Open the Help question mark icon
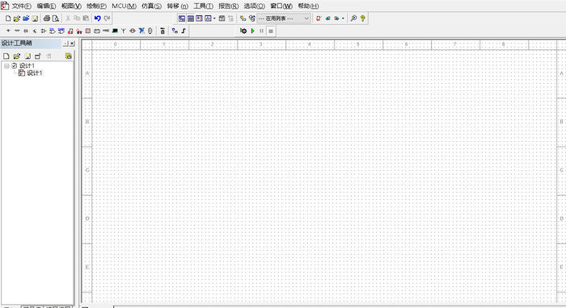The width and height of the screenshot is (566, 308). tap(363, 19)
